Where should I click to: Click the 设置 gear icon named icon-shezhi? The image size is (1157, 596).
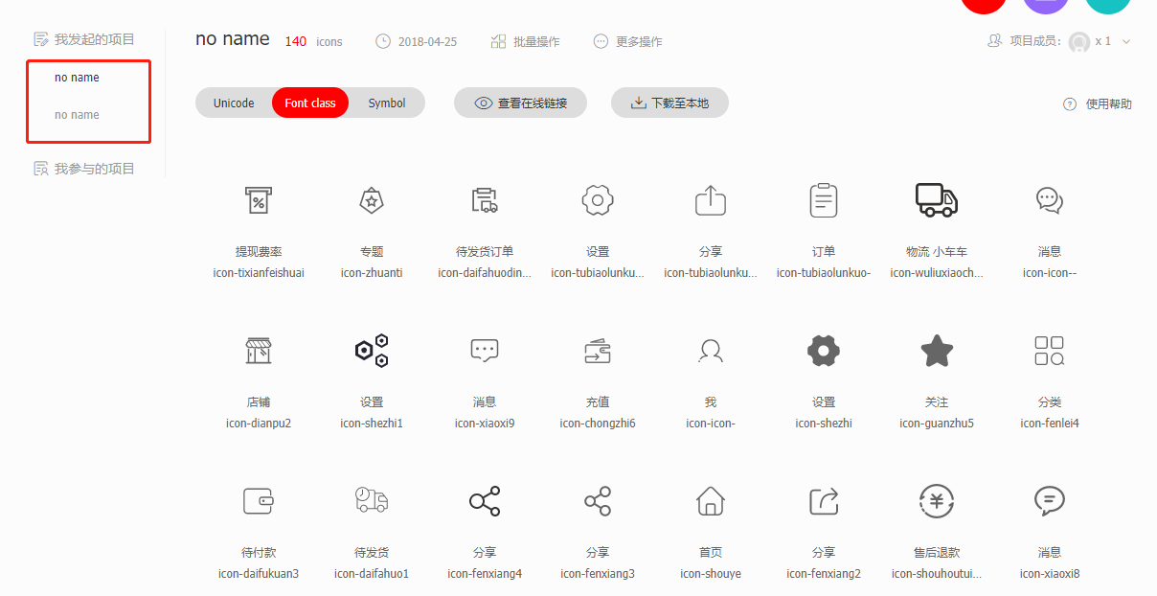point(823,351)
